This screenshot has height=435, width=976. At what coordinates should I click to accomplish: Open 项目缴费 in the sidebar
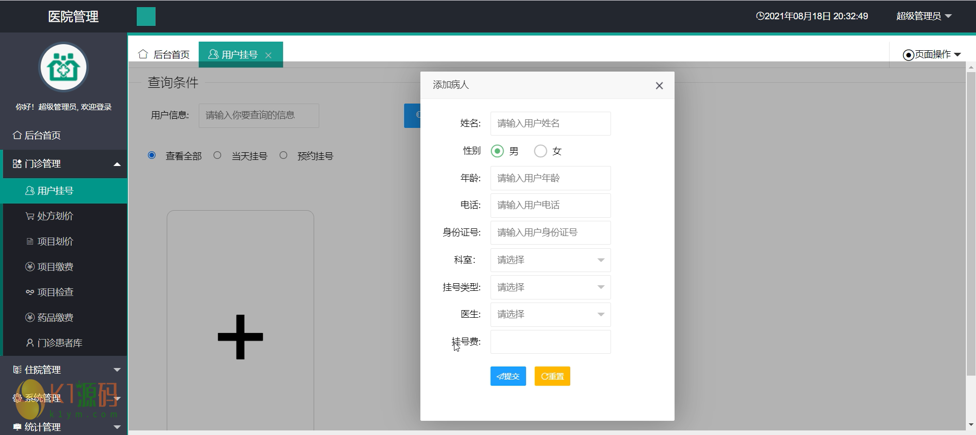tap(55, 267)
